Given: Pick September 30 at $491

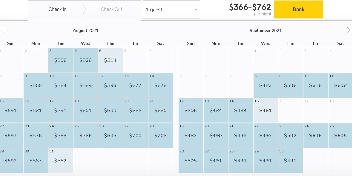Looking at the screenshot, I should 290,161.
